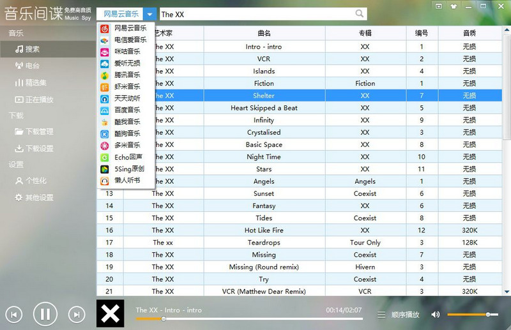Adjust the orange volume slider
This screenshot has width=511, height=330.
tap(473, 315)
